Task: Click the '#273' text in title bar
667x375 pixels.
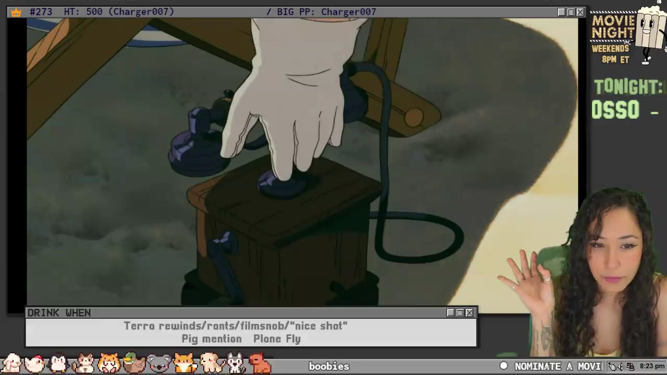Action: 41,12
